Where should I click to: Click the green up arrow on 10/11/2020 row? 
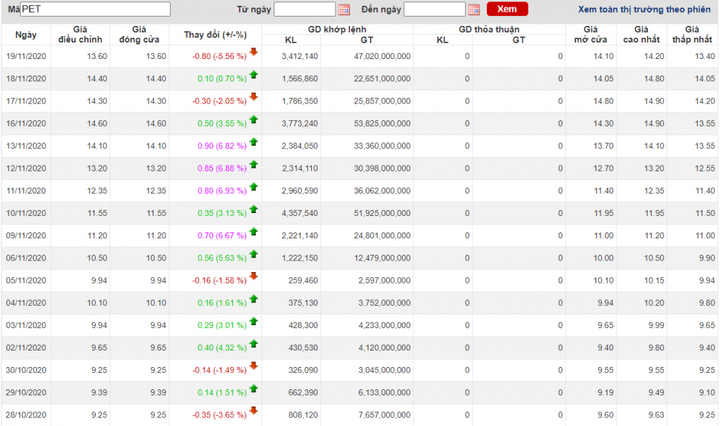tap(253, 209)
